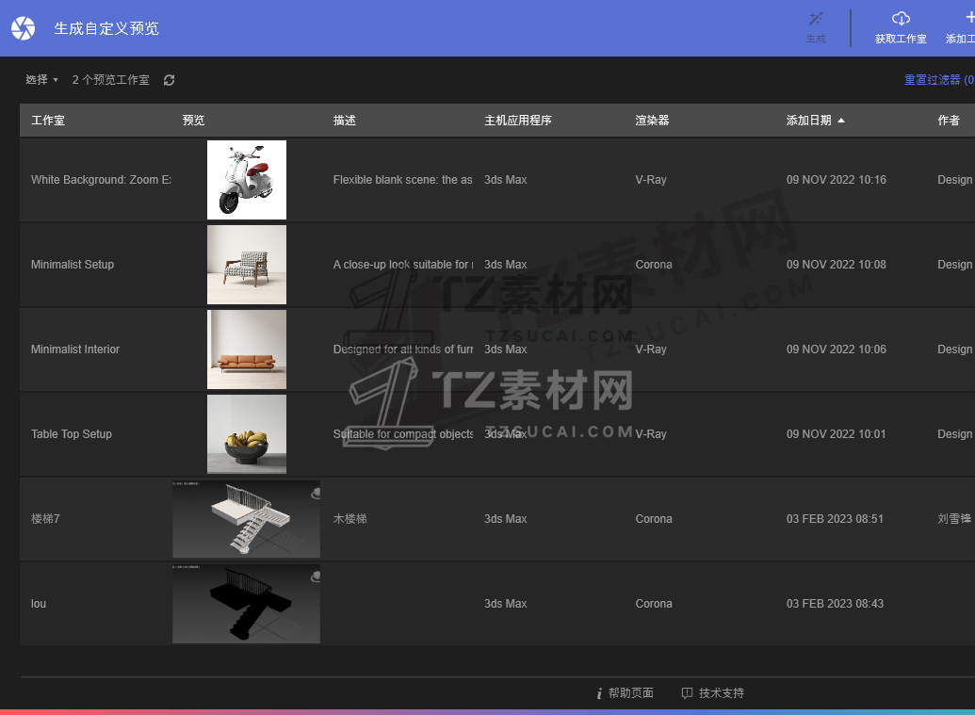
Task: Sort by 渲染器 column header
Action: (x=652, y=120)
